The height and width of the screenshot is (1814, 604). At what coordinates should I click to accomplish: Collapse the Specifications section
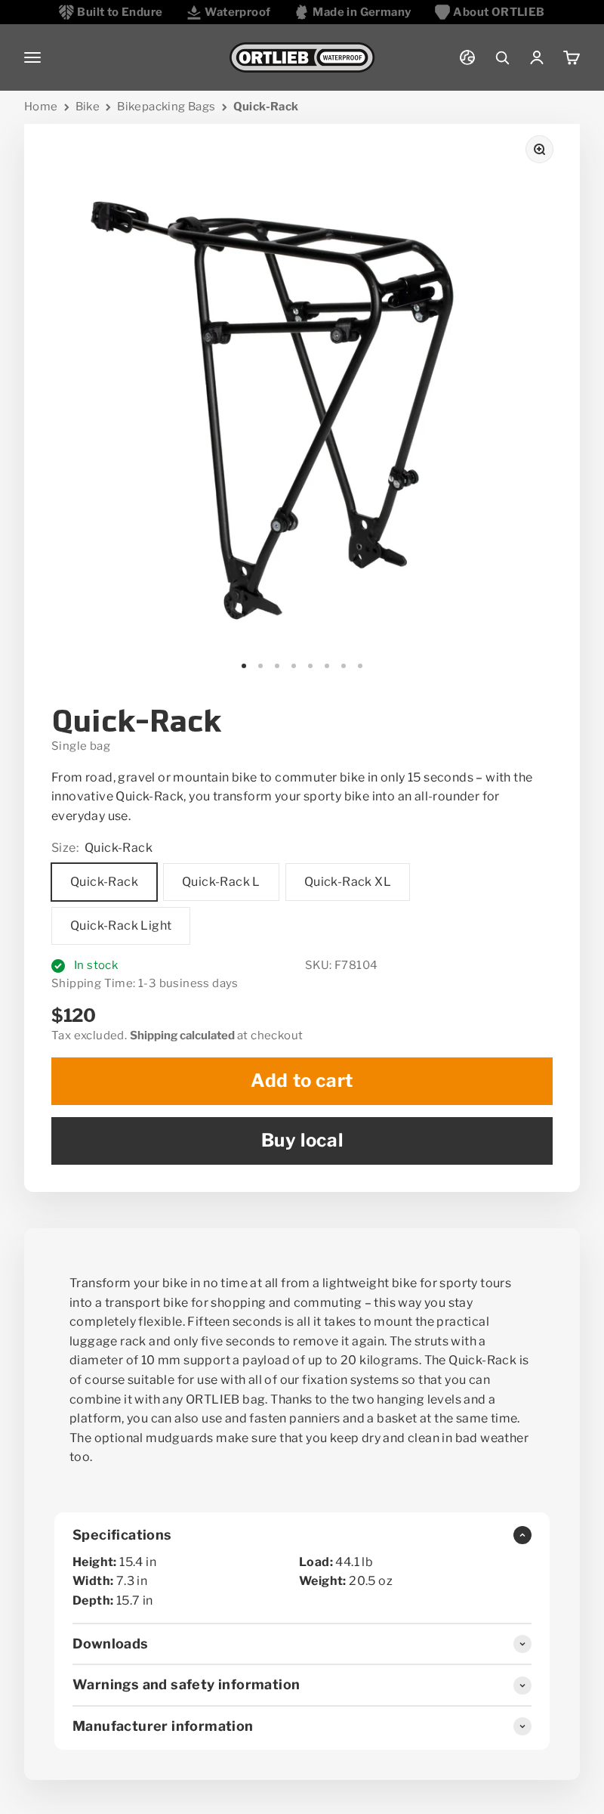(x=522, y=1535)
